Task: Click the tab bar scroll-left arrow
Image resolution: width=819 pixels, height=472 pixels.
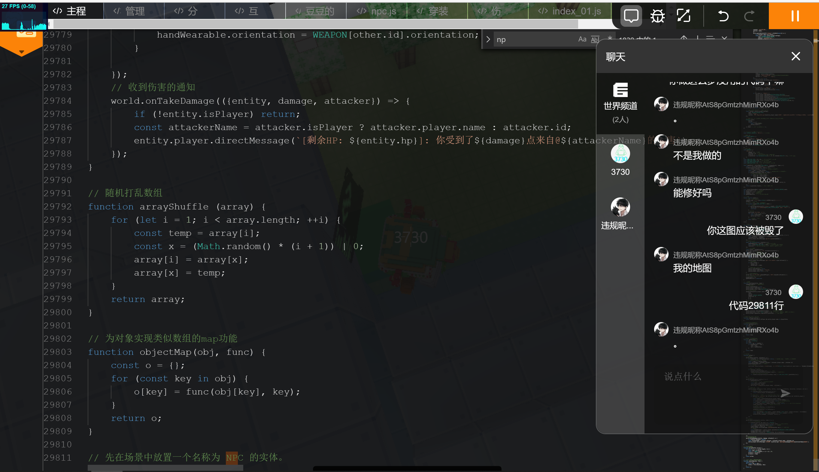Action: (49, 24)
